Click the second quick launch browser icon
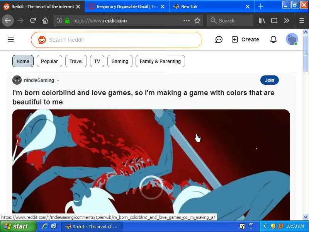 click(54, 226)
